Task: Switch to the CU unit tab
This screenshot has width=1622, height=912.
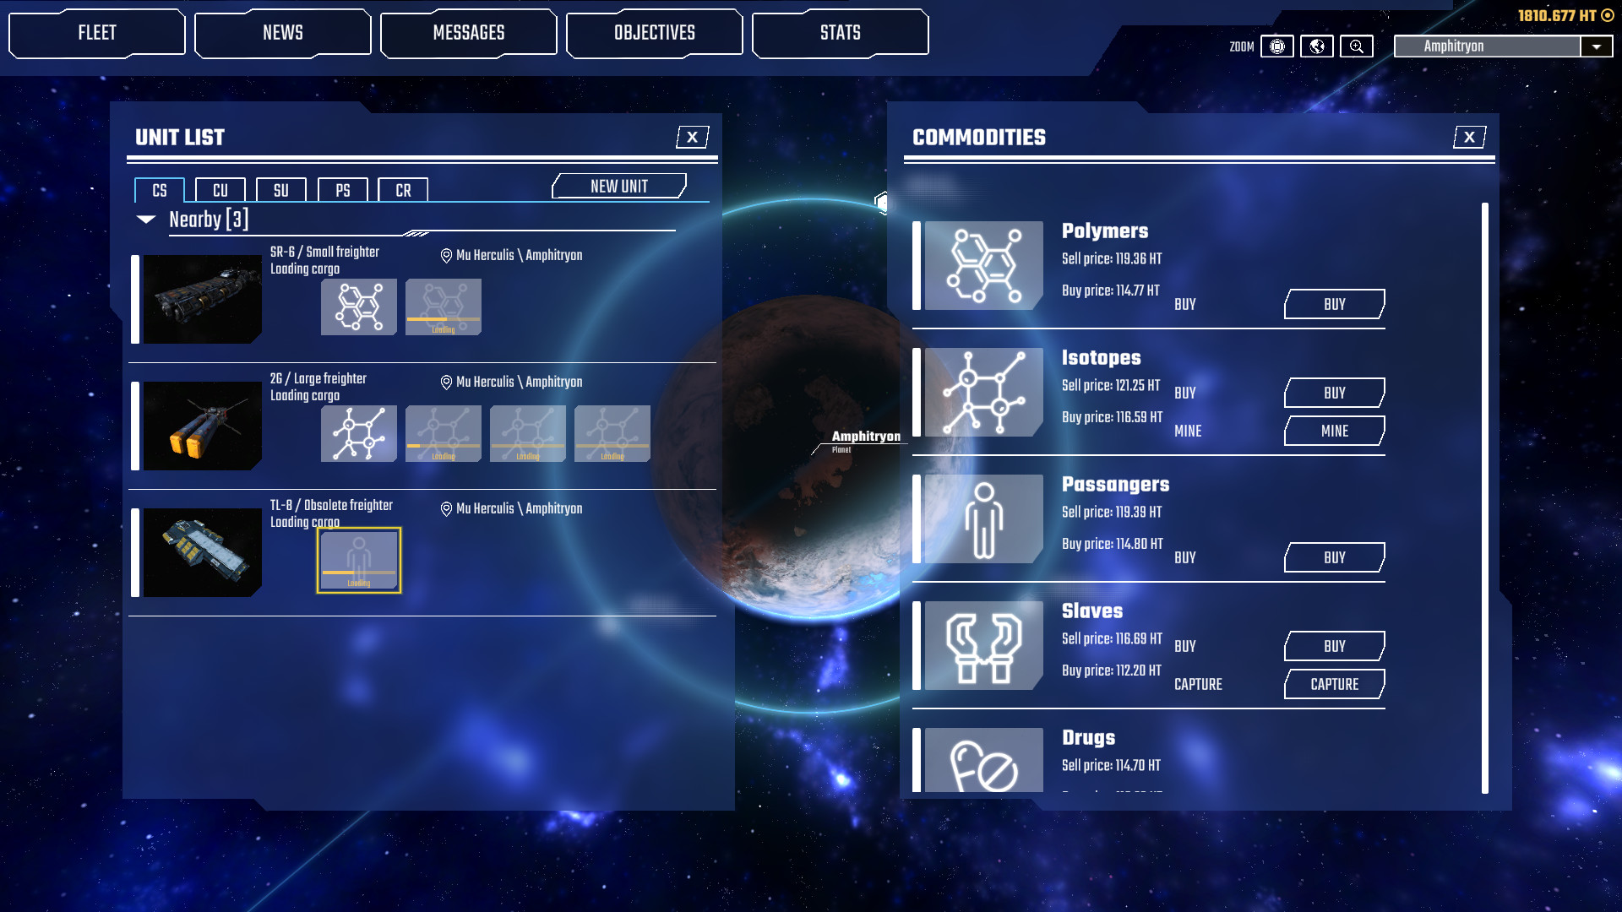Action: 220,190
